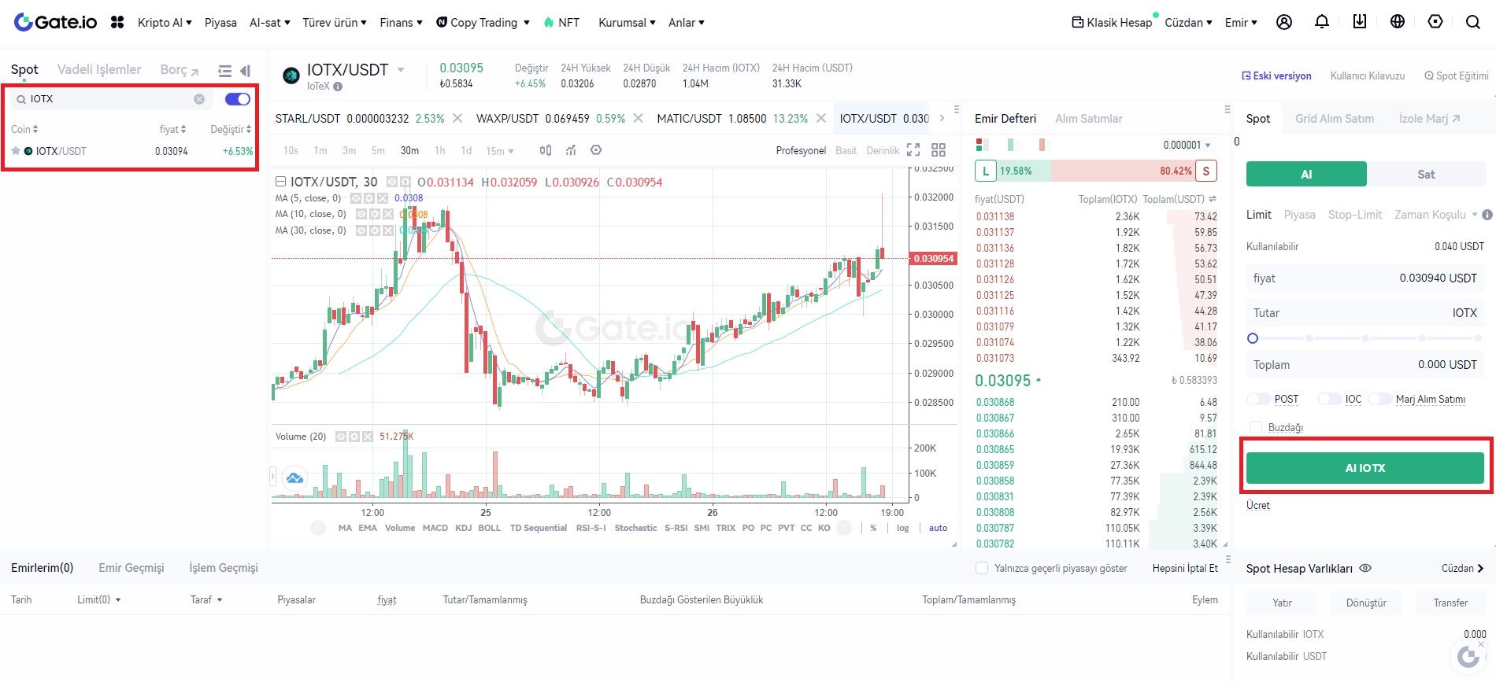Open the Türev ürün dropdown menu
The width and height of the screenshot is (1496, 682).
point(335,23)
